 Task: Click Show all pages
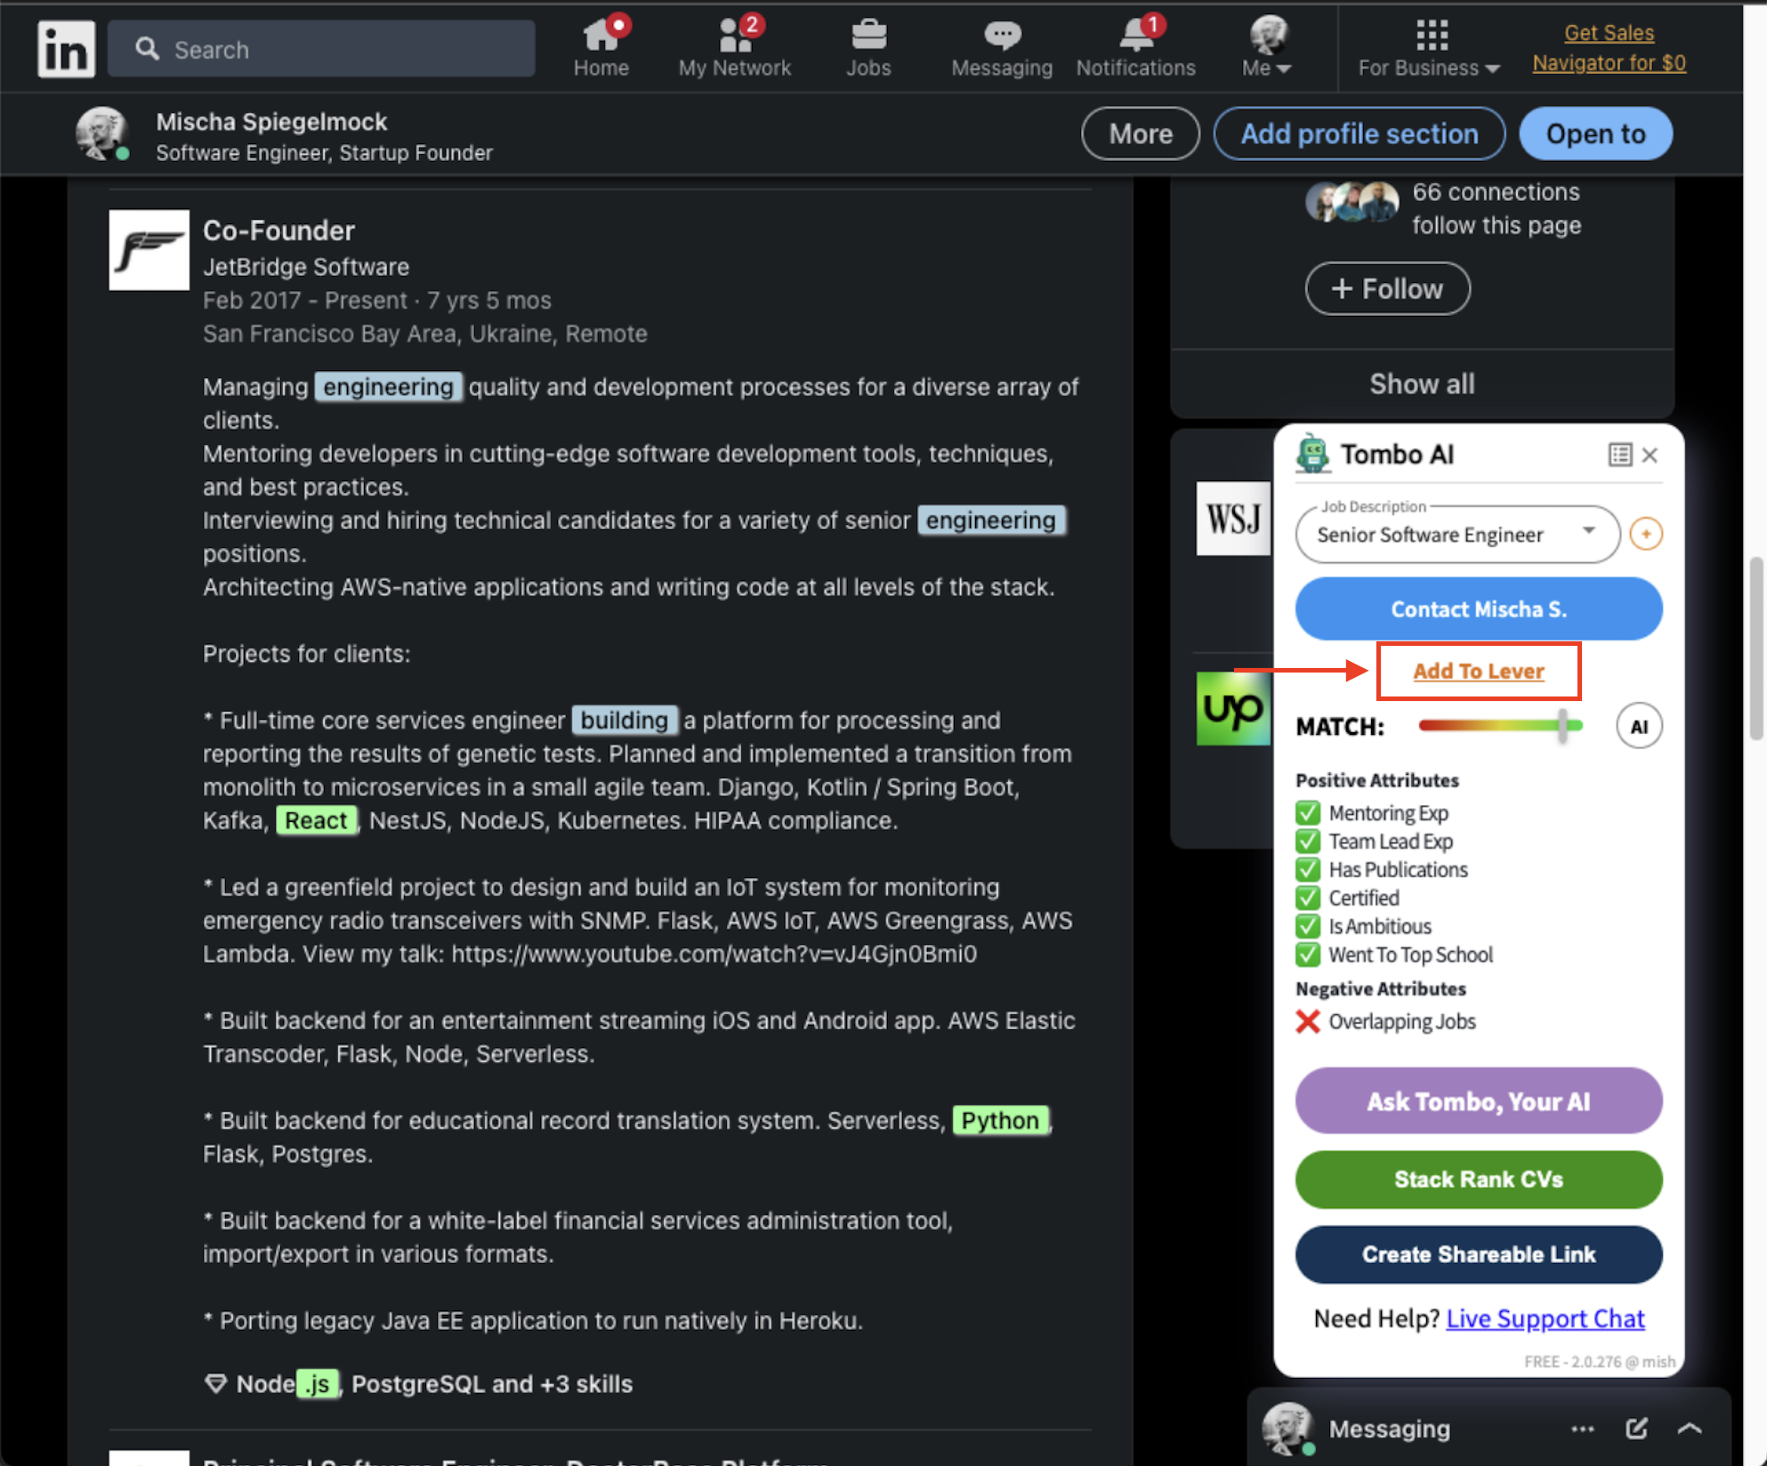pos(1422,383)
